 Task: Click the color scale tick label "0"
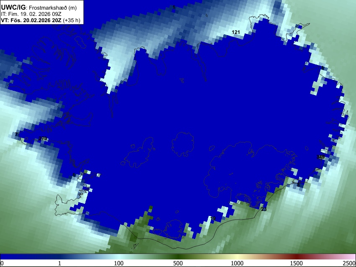click(2, 263)
